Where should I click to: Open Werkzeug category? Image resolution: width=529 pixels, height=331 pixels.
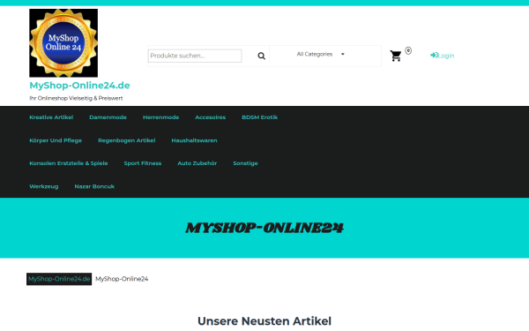pyautogui.click(x=44, y=186)
